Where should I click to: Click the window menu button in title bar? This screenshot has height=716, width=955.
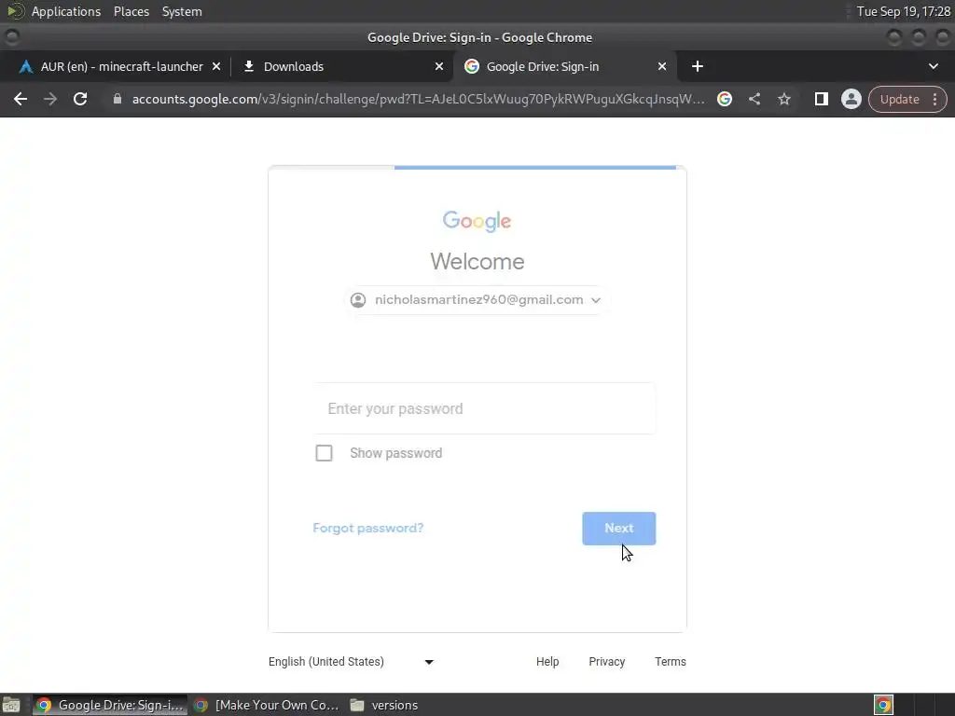click(12, 37)
